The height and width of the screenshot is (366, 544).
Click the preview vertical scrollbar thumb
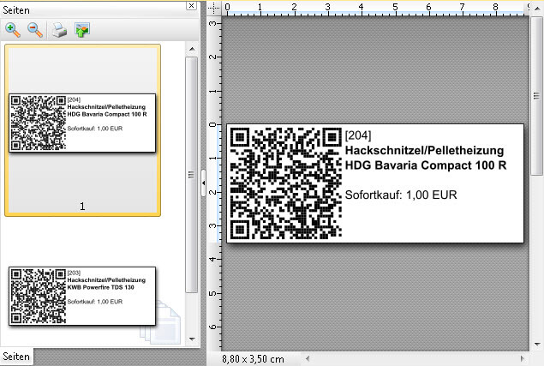click(x=536, y=95)
